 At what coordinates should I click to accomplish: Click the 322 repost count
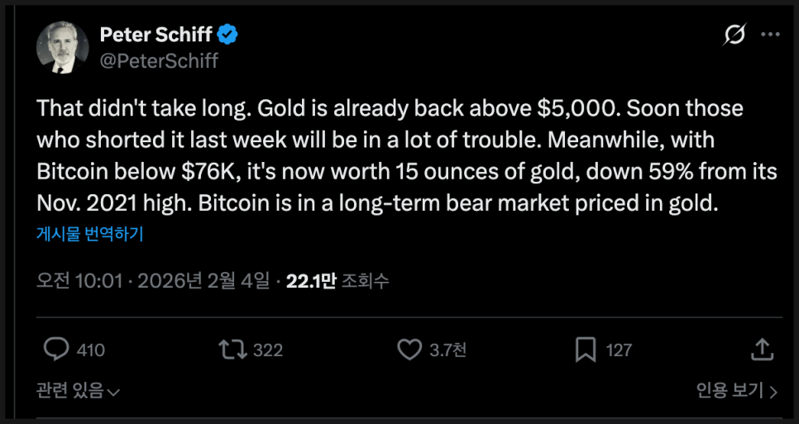pos(267,350)
